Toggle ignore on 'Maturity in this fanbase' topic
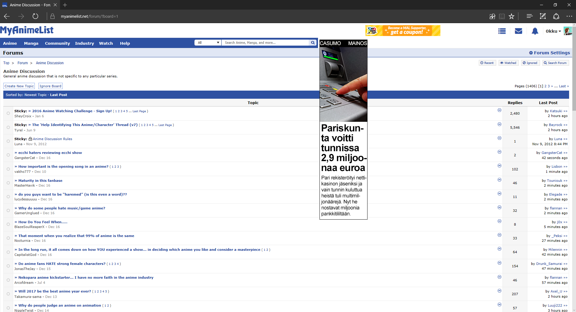576x312 pixels. pyautogui.click(x=499, y=180)
